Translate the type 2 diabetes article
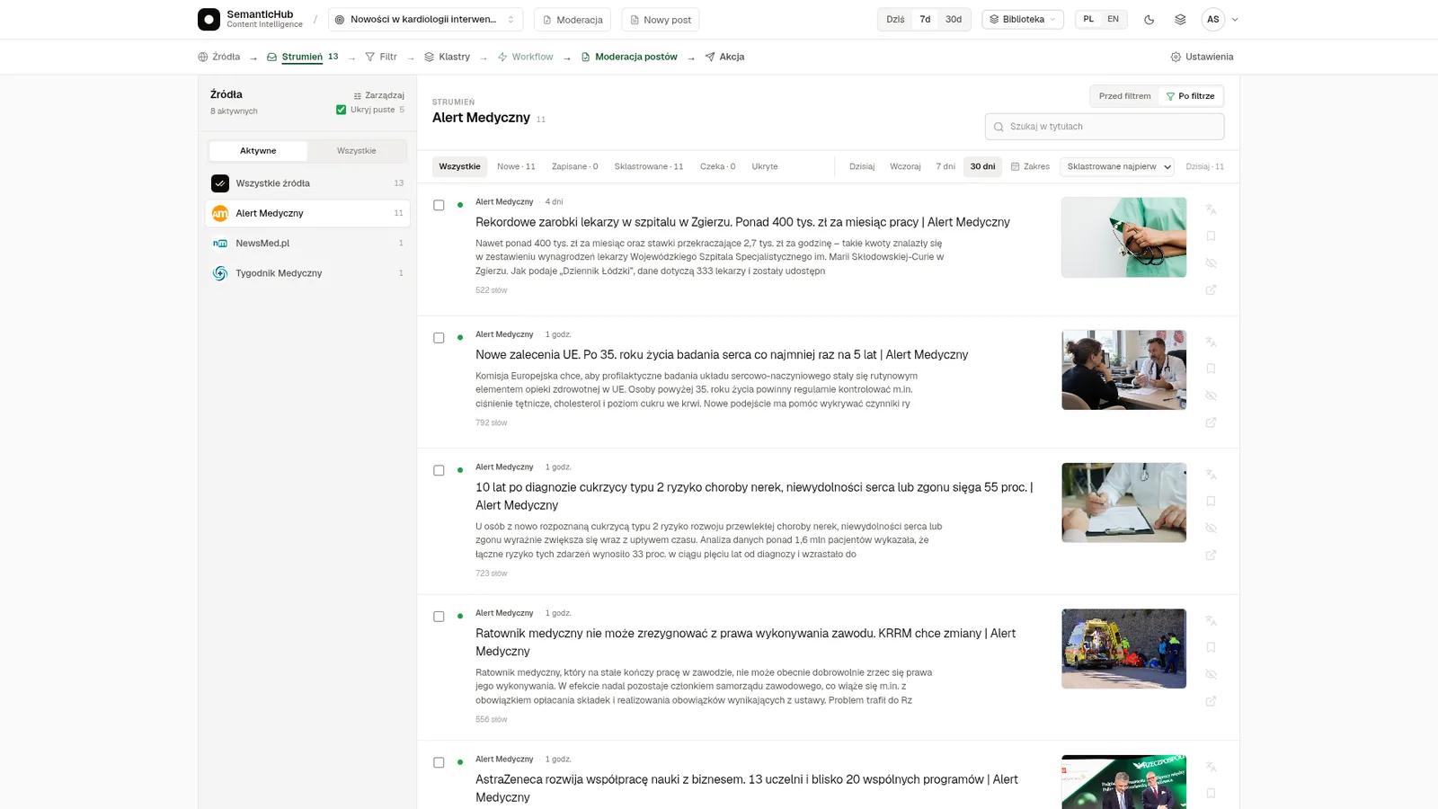 pyautogui.click(x=1211, y=474)
